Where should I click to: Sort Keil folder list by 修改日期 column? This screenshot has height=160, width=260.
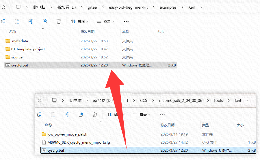88,32
